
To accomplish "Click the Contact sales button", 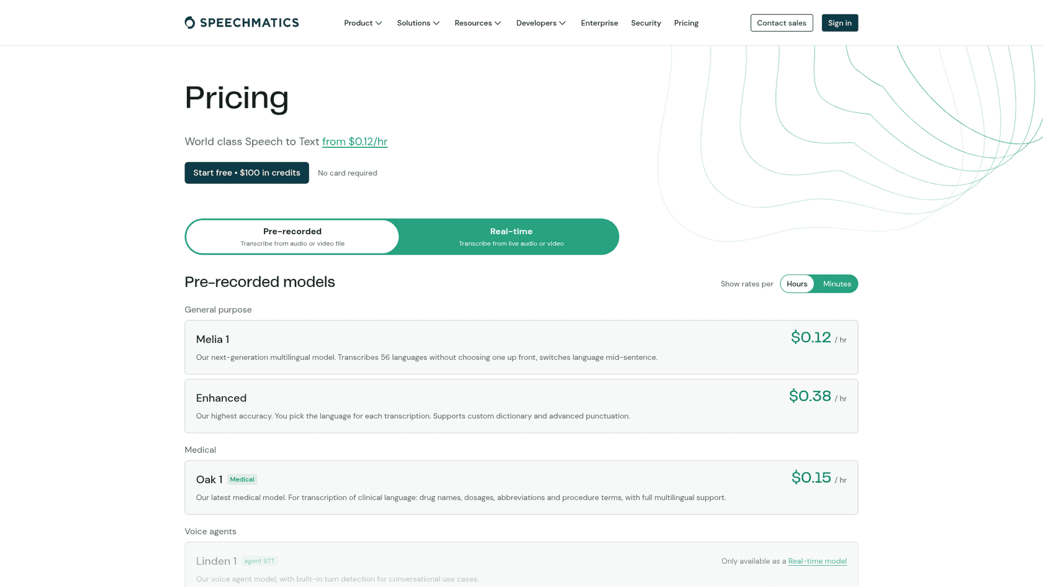I will (x=781, y=23).
